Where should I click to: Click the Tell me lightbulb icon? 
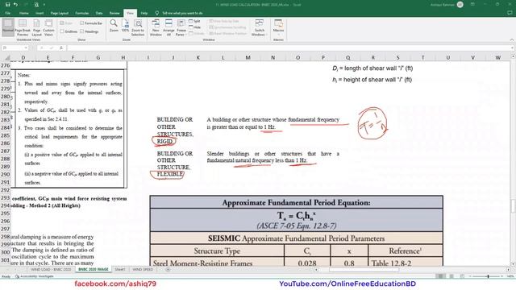click(x=157, y=13)
